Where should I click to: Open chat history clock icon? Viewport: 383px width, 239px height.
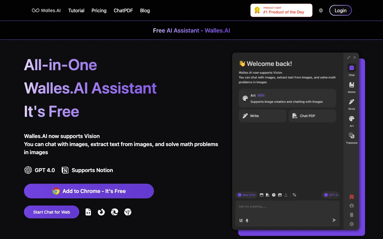[x=274, y=195]
